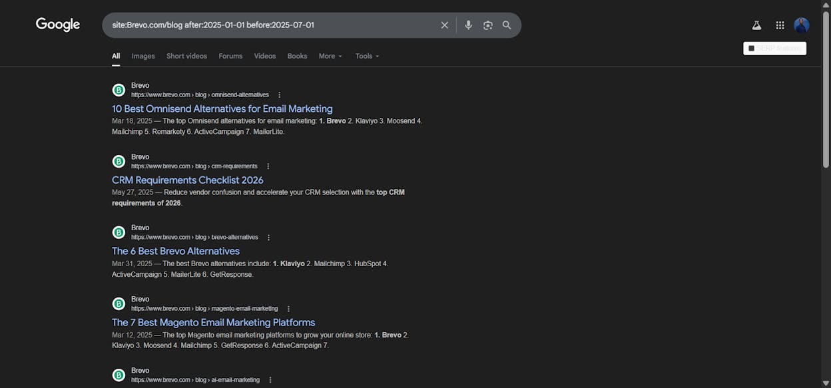
Task: Go to the Google logo homepage
Action: click(58, 25)
